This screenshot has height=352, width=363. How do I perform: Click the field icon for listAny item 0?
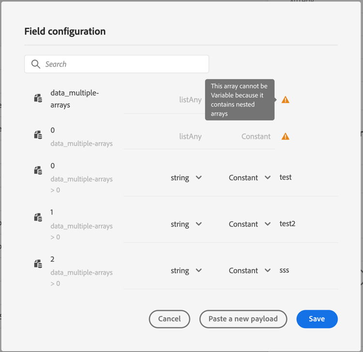(38, 135)
